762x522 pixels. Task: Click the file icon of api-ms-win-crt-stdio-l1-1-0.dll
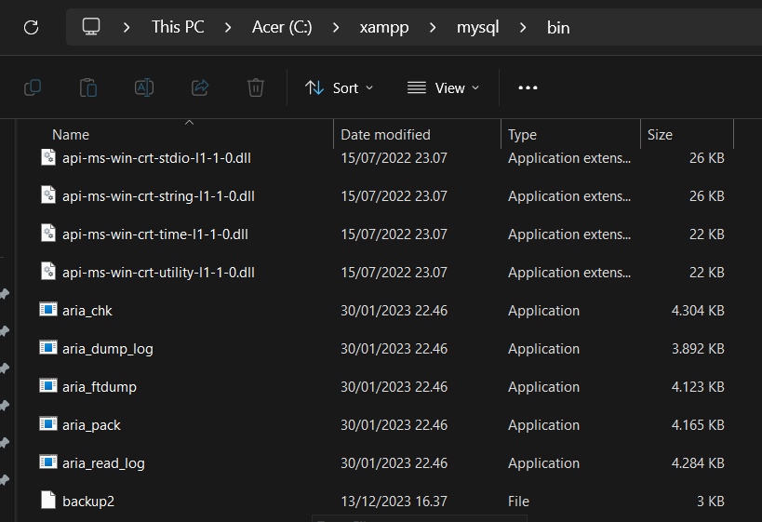(48, 157)
